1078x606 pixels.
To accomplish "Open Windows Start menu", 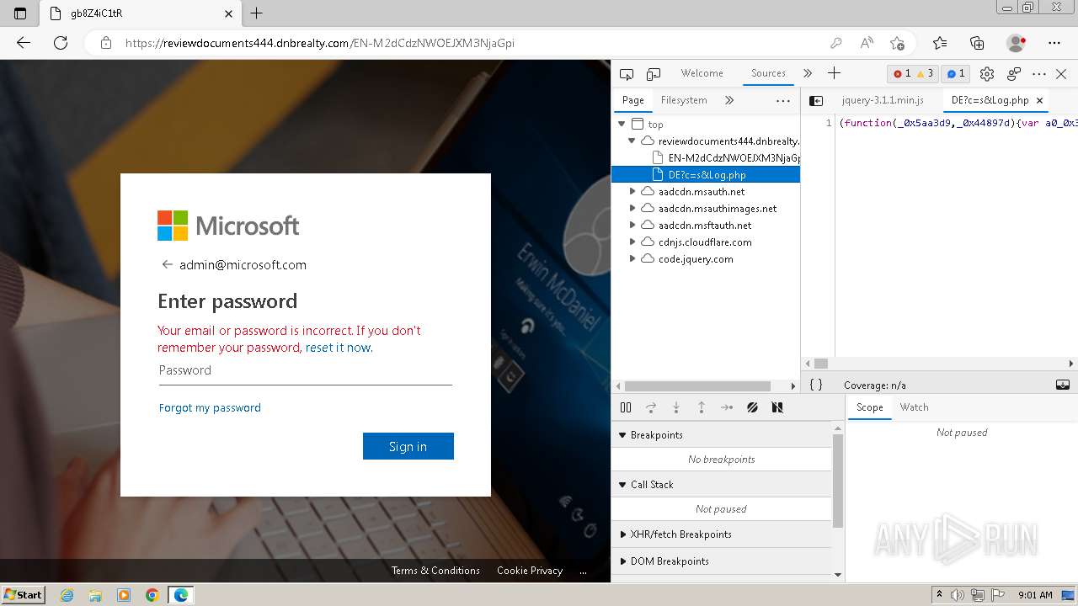I will pyautogui.click(x=24, y=594).
